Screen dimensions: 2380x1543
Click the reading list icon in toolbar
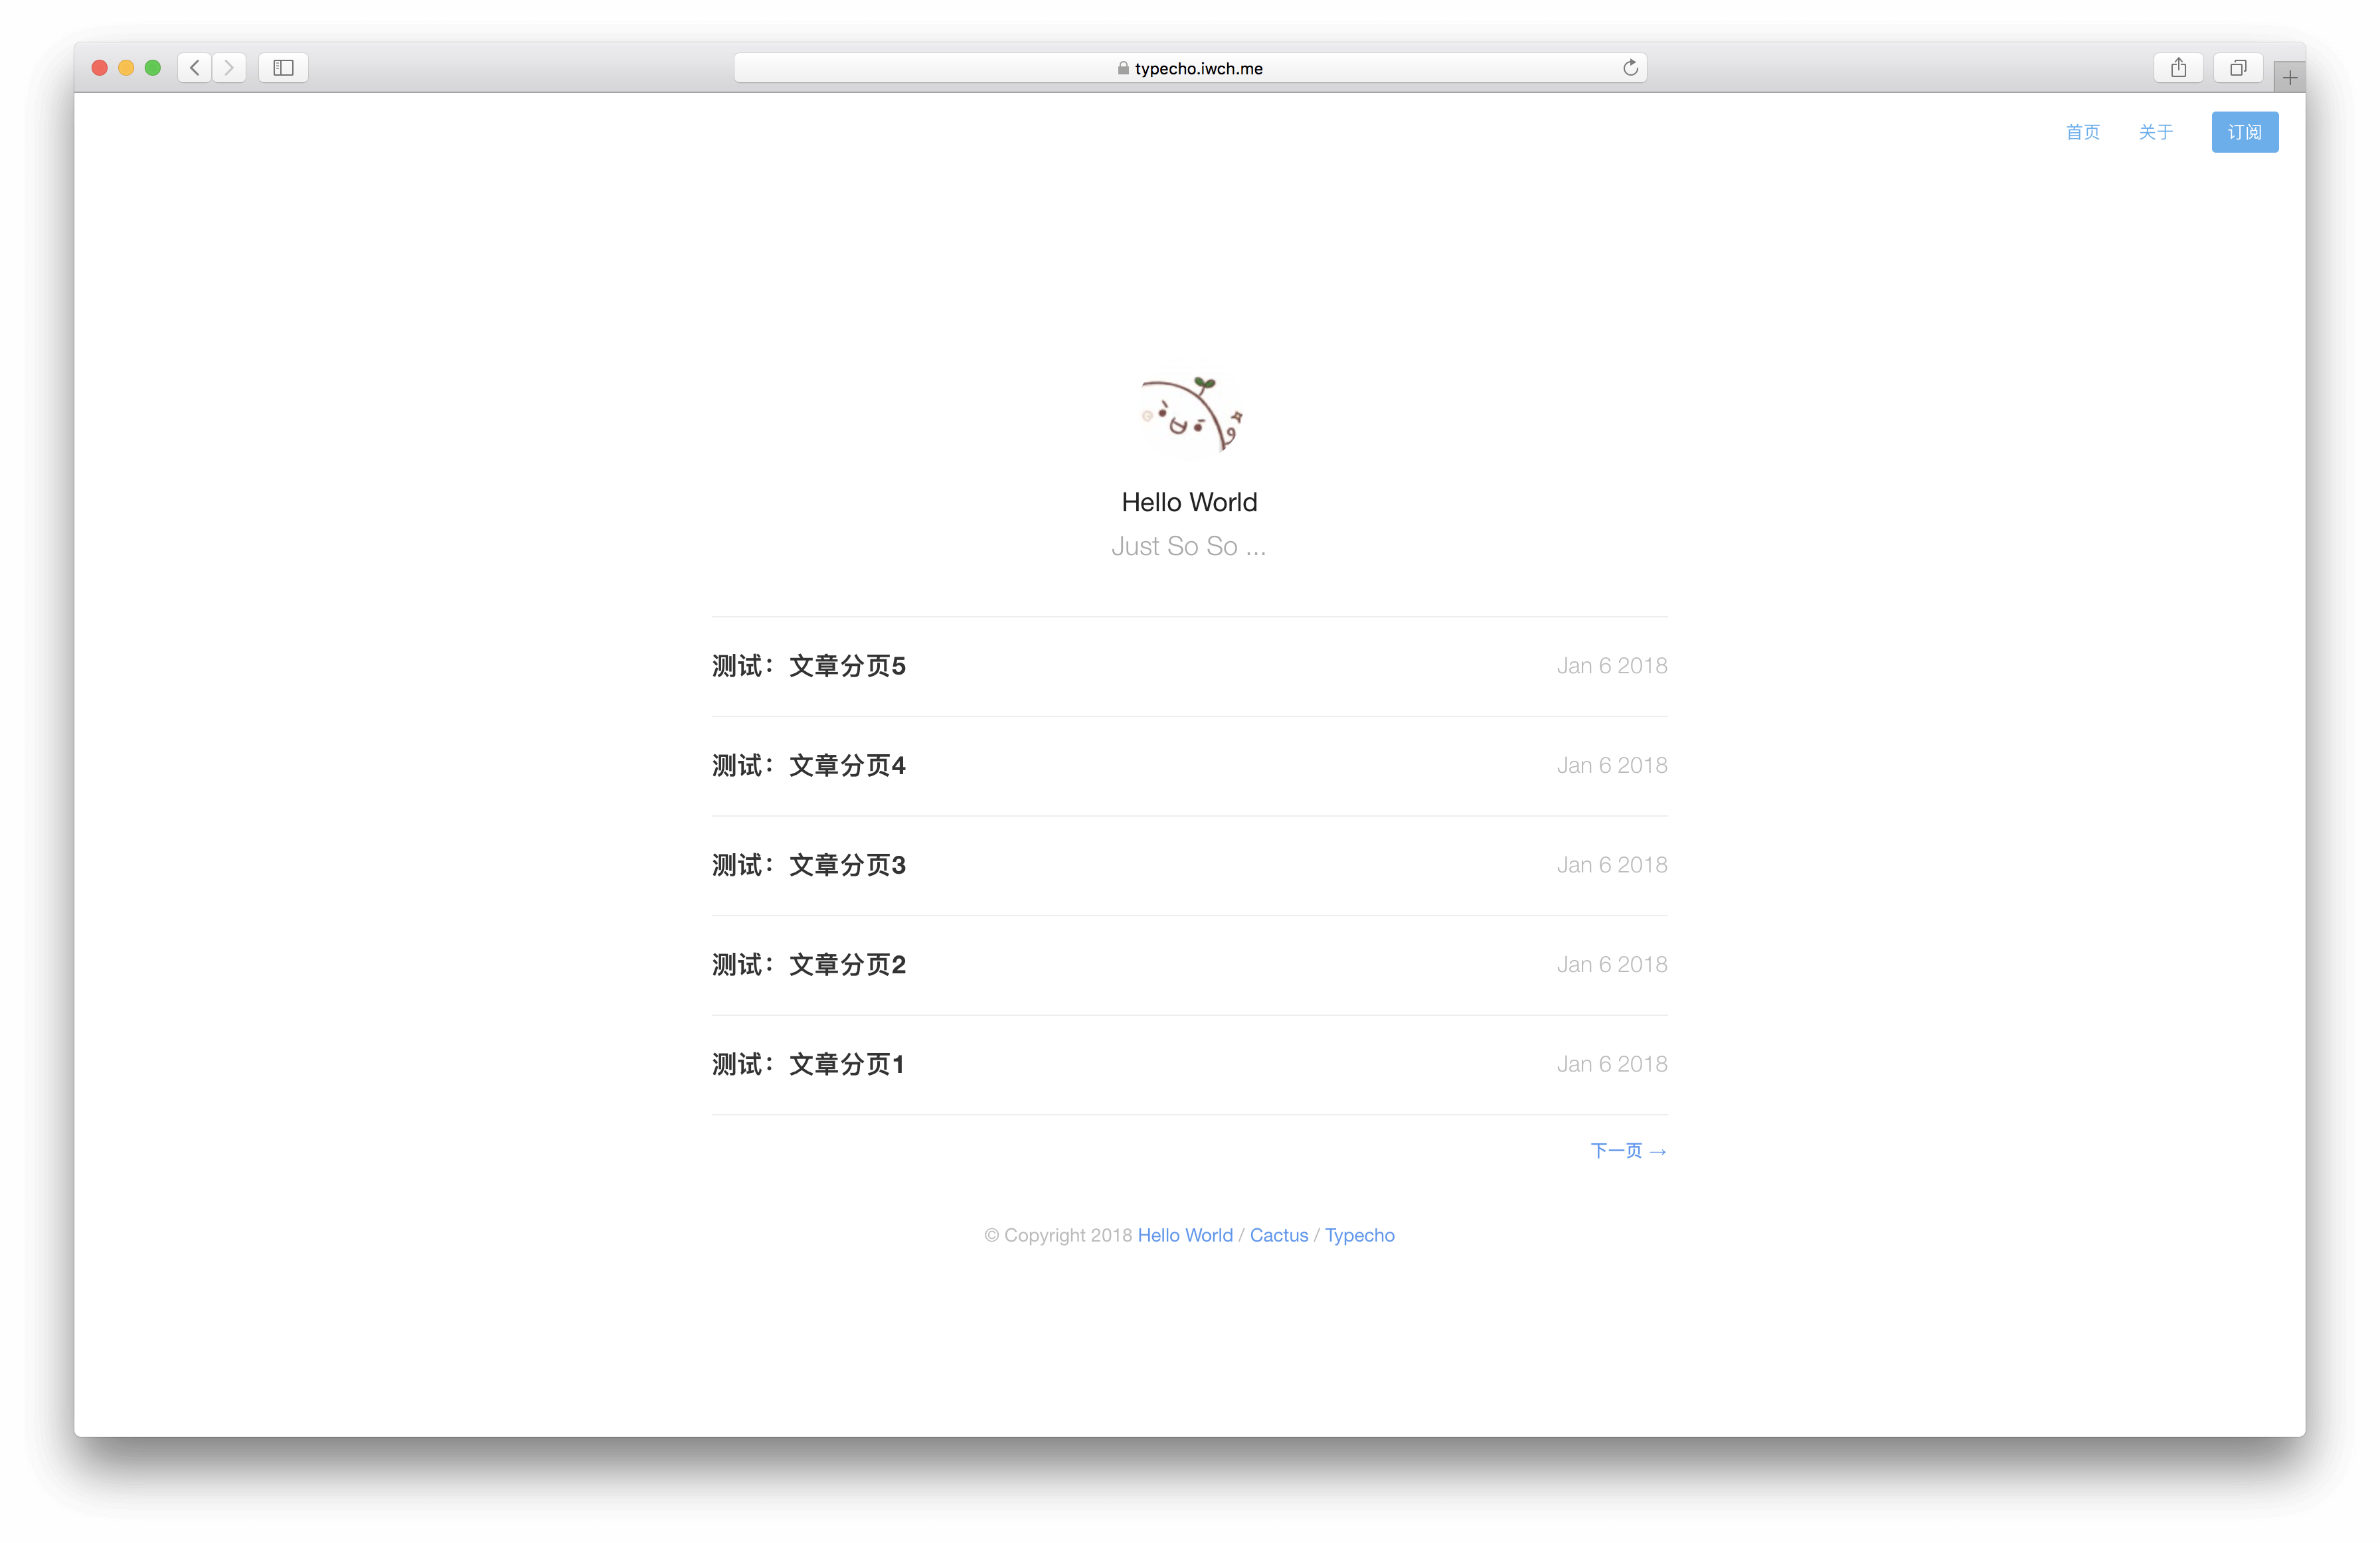coord(283,69)
